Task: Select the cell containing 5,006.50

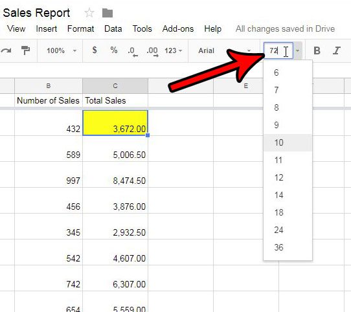Action: pos(115,149)
